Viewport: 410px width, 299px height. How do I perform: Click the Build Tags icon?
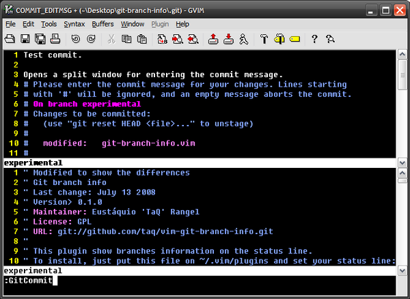click(279, 39)
